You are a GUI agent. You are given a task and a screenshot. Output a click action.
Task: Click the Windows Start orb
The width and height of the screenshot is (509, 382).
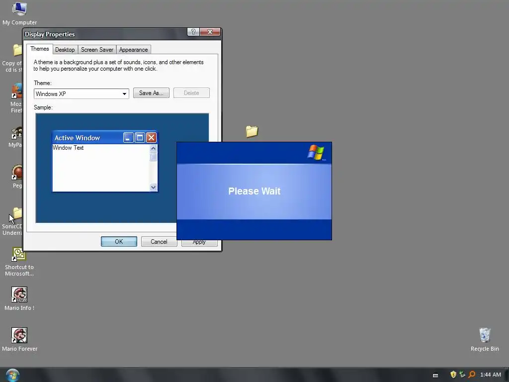click(12, 375)
